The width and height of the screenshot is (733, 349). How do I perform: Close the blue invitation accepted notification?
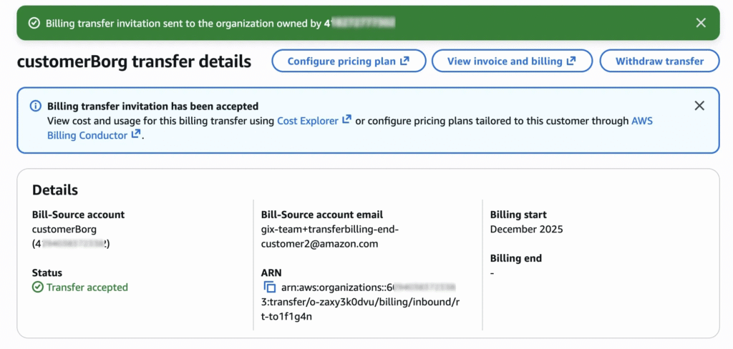pos(699,106)
